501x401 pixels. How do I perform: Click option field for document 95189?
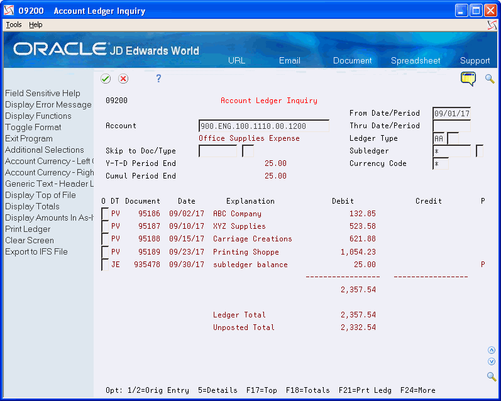tap(105, 252)
